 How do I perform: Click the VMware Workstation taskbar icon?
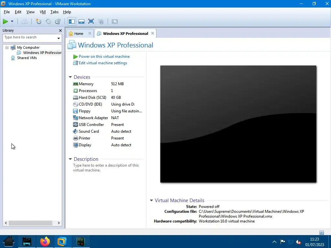(62, 242)
